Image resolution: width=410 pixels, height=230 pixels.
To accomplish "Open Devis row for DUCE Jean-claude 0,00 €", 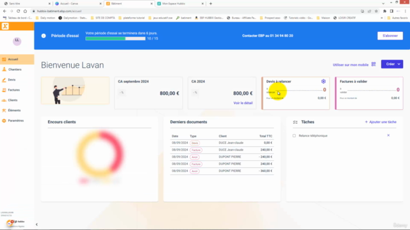I will 222,143.
